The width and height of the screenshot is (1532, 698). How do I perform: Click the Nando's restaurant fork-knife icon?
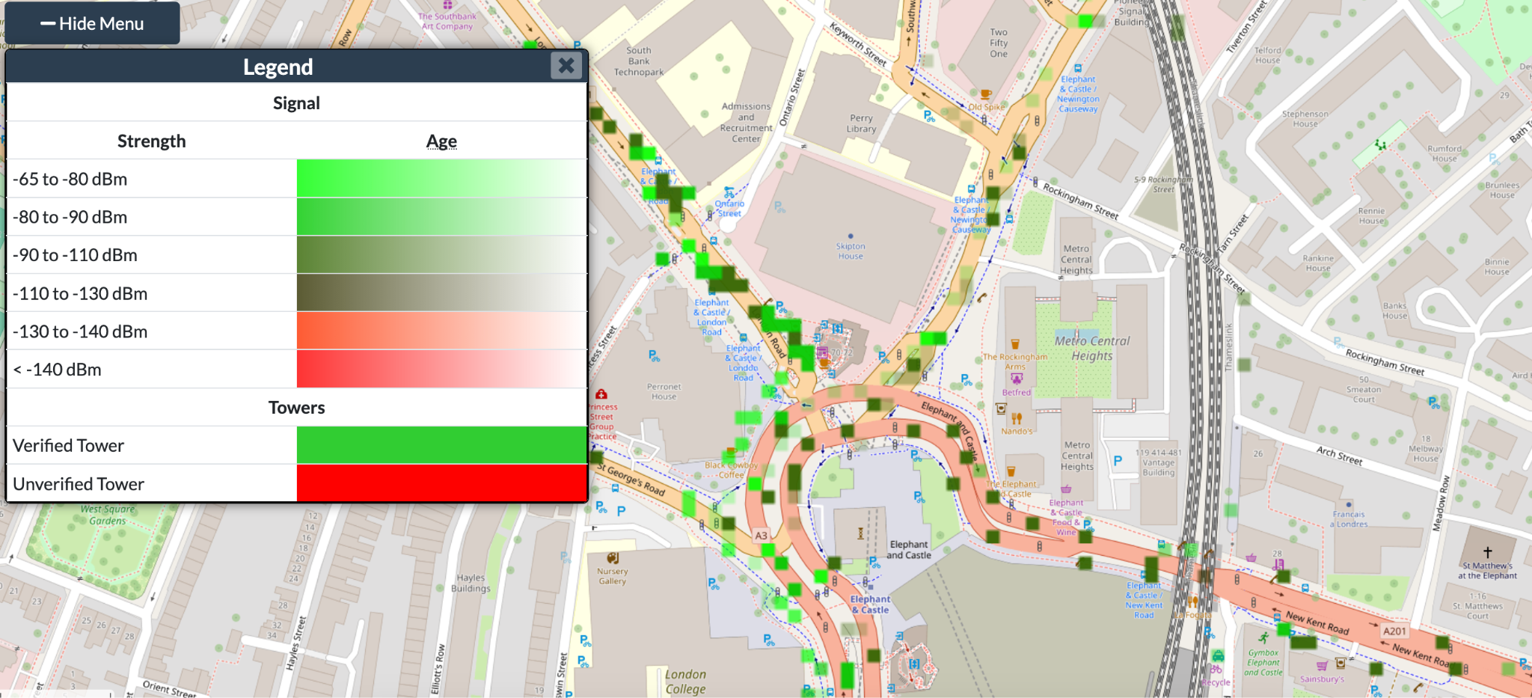[x=1016, y=419]
